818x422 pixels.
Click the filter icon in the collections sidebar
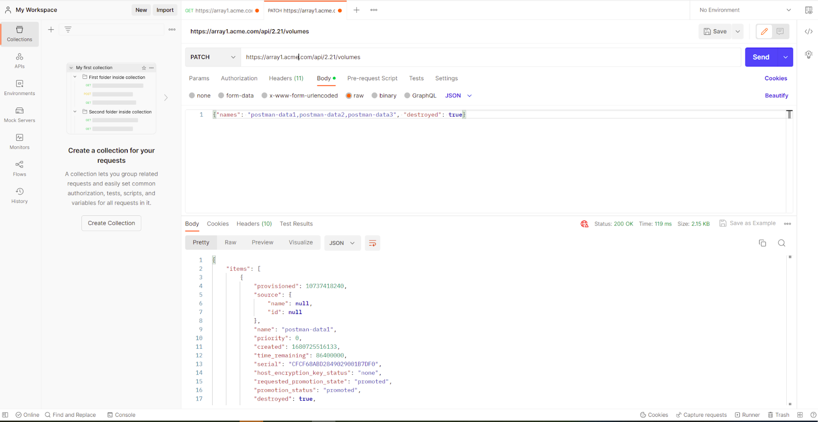tap(68, 30)
